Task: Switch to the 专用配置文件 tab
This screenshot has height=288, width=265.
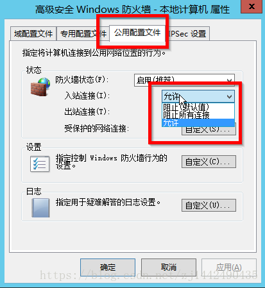Action: coord(83,34)
